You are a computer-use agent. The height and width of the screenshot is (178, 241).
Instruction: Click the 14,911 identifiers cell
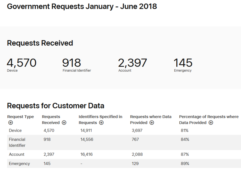point(86,131)
